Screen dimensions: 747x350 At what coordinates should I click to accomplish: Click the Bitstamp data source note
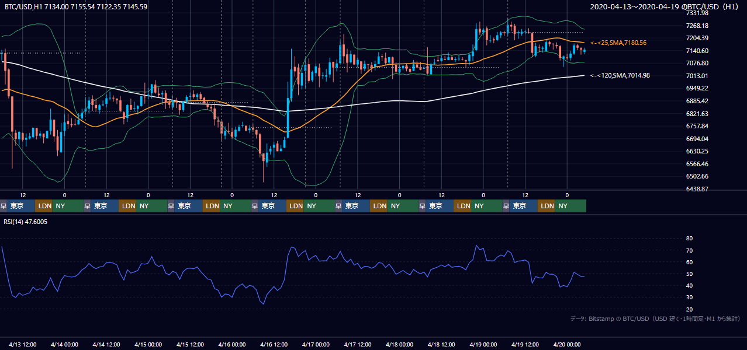pos(655,318)
